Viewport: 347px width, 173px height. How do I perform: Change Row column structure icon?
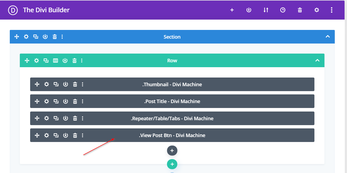(x=55, y=60)
